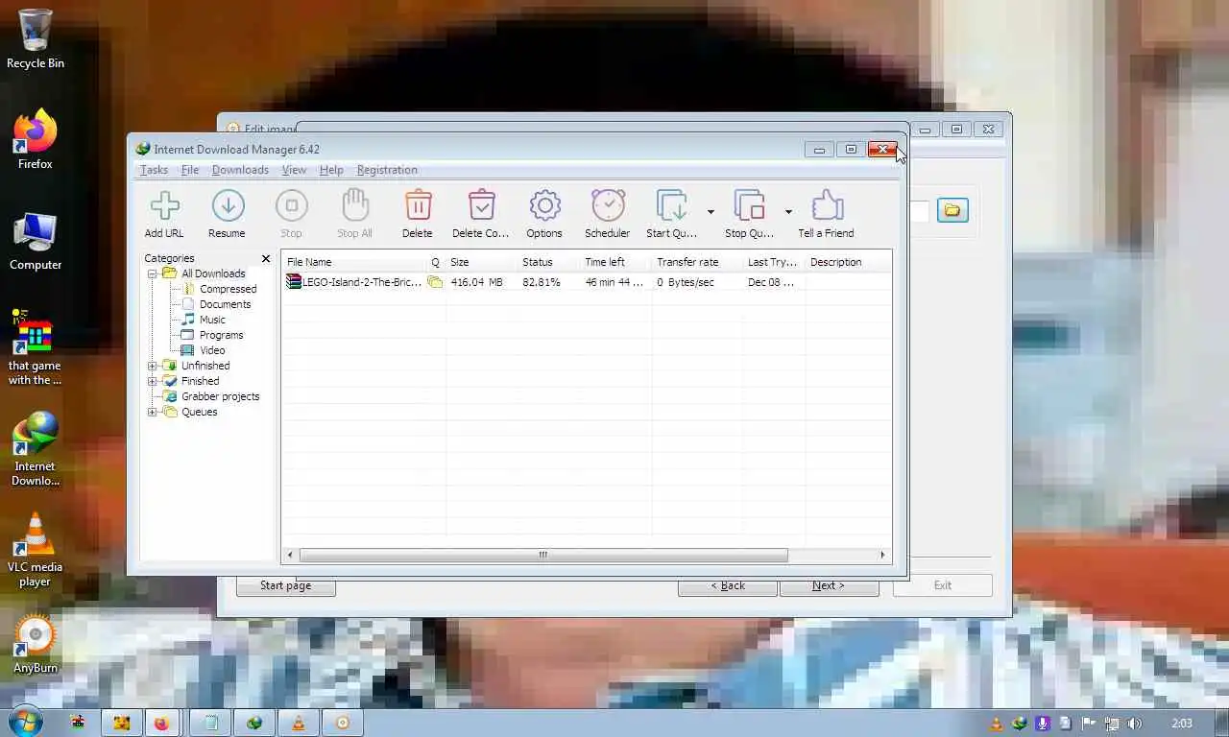The image size is (1229, 737).
Task: Click the browse folder icon in background window
Action: (952, 210)
